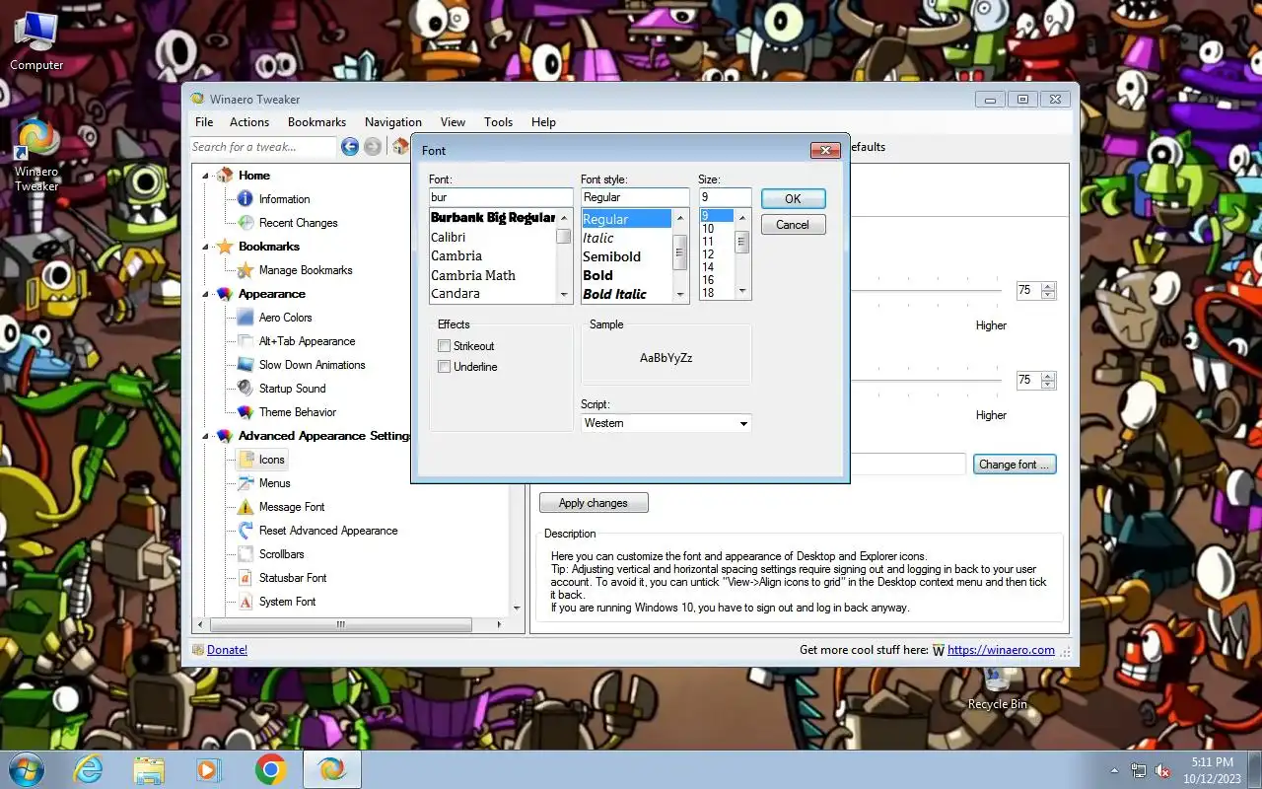Collapse the Bookmarks tree node
Viewport: 1262px width, 789px height.
click(x=206, y=247)
